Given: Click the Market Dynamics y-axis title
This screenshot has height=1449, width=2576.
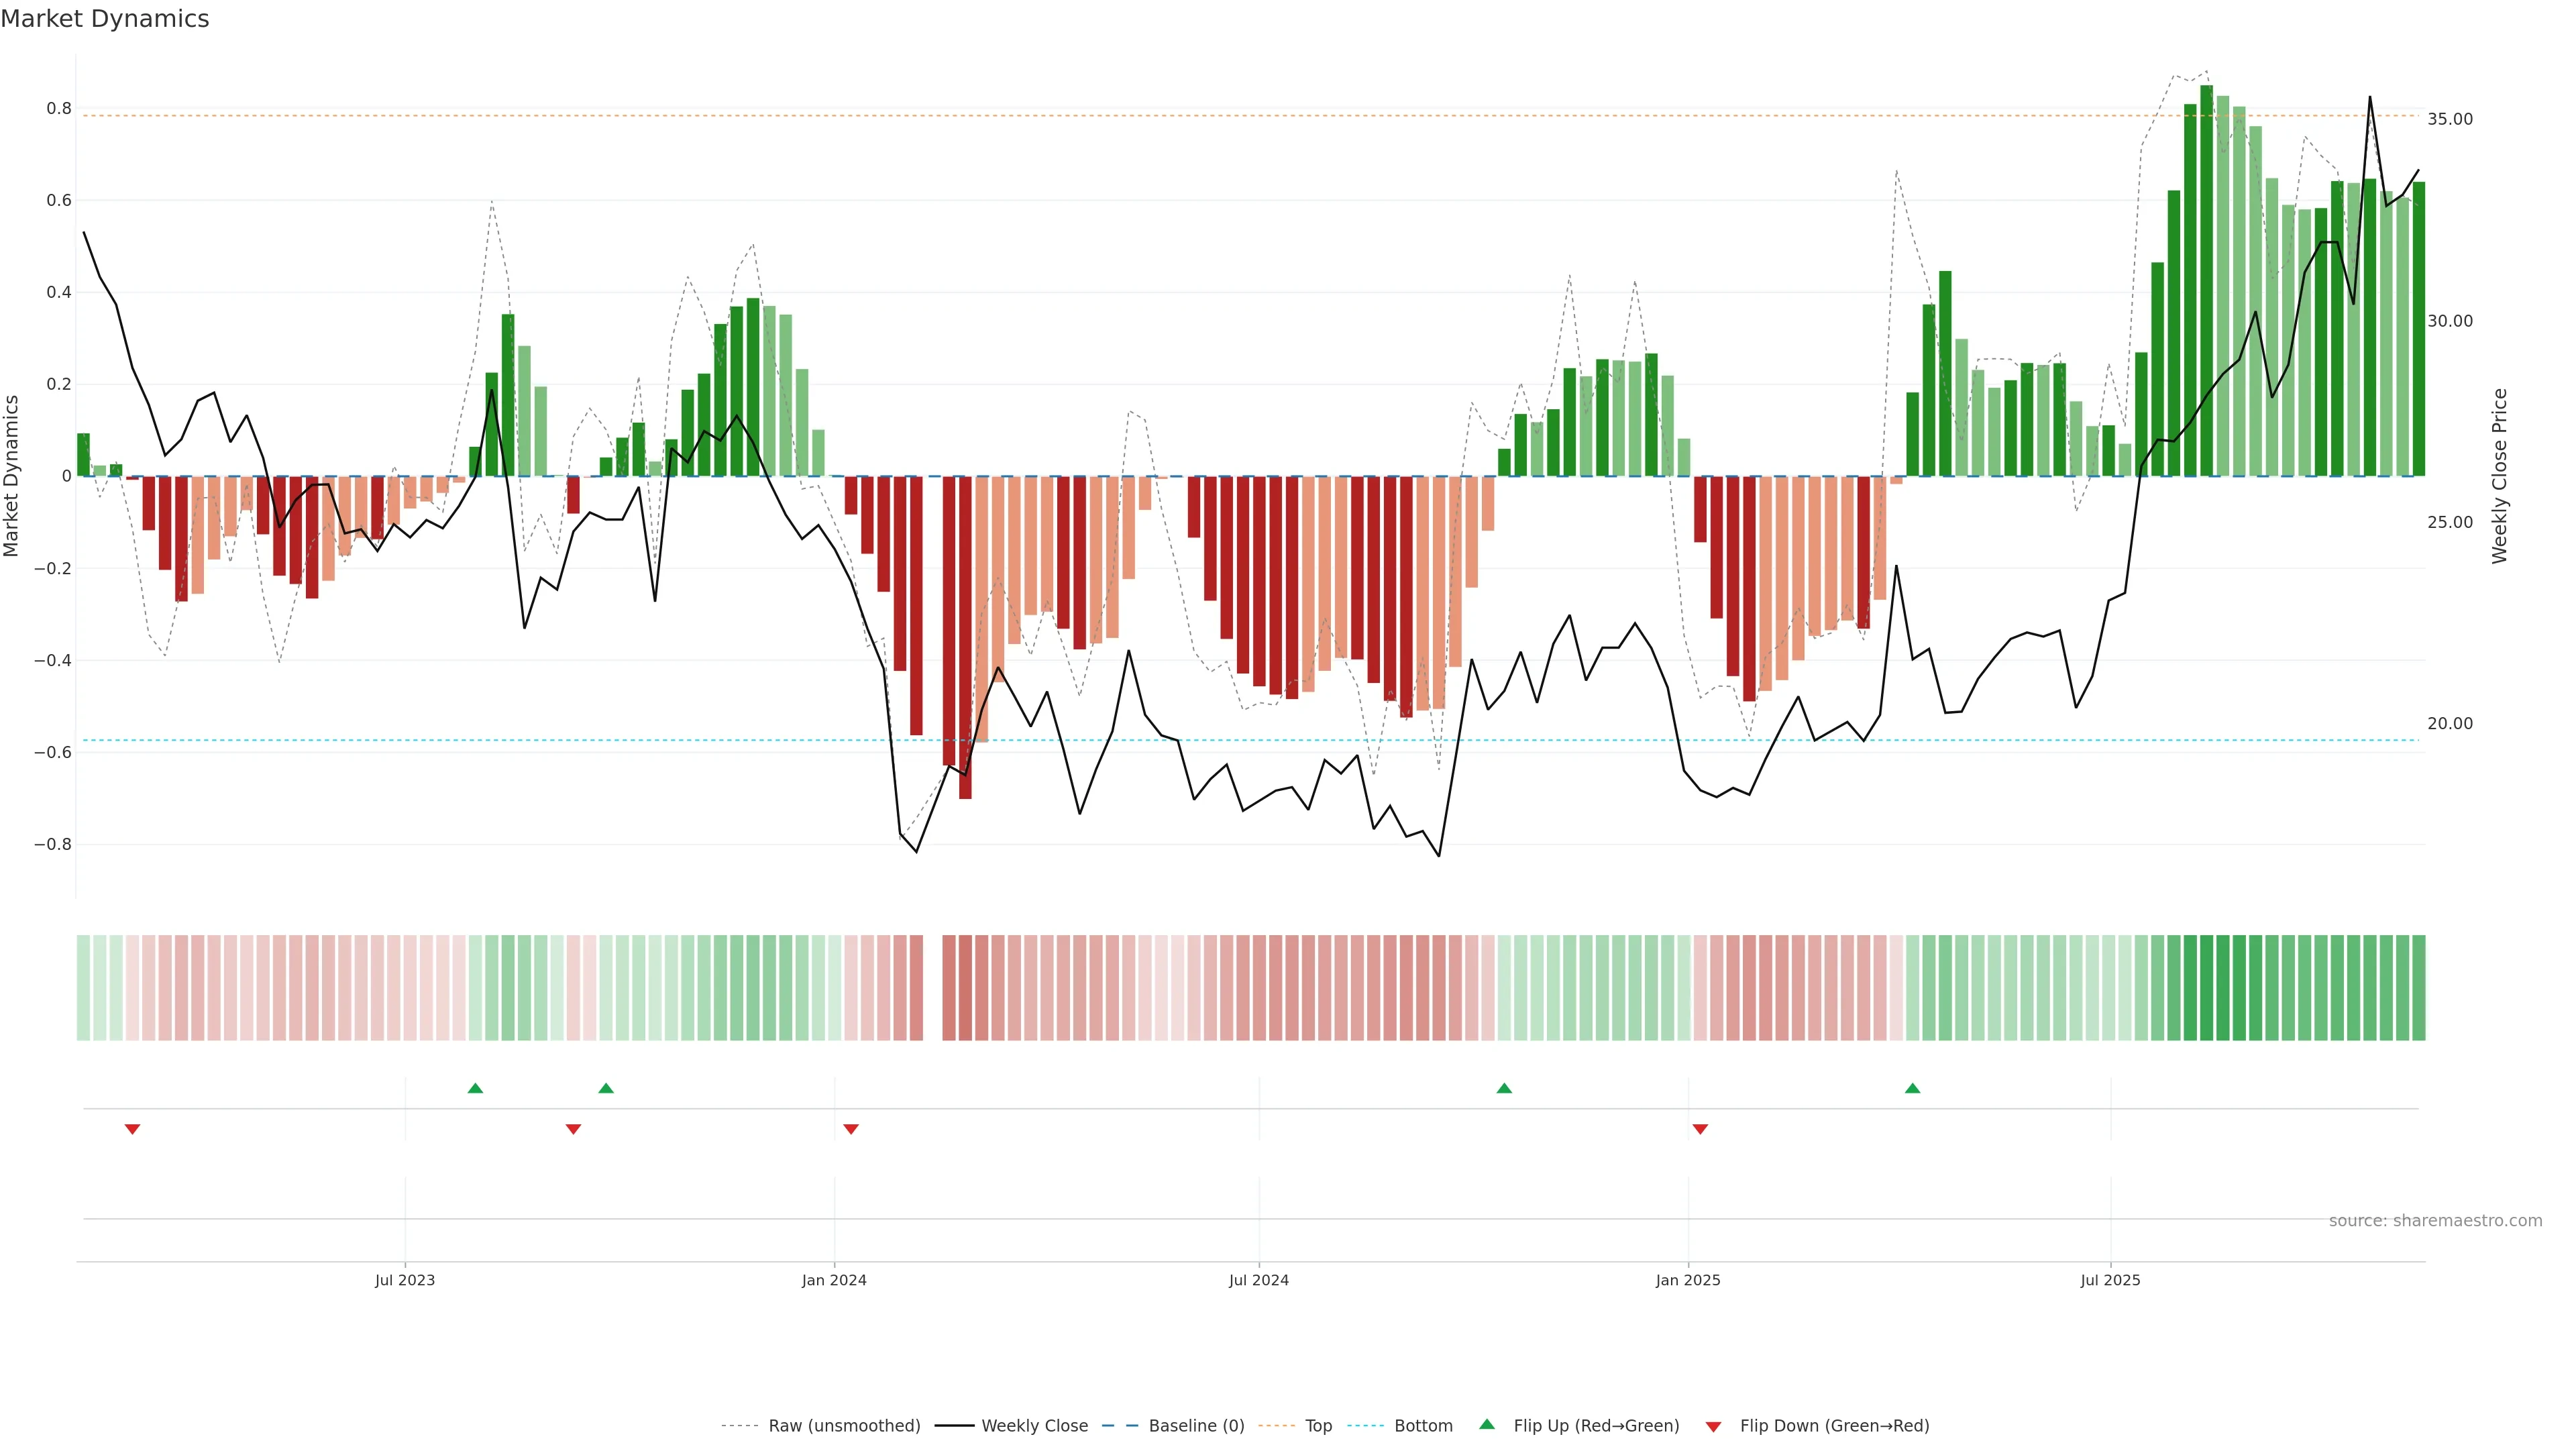Looking at the screenshot, I should 12,476.
